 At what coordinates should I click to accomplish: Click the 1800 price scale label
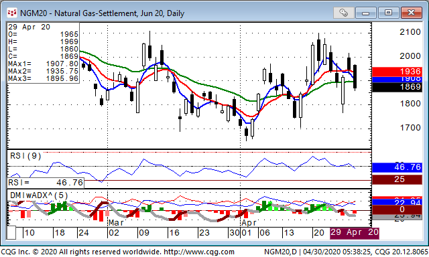pyautogui.click(x=410, y=104)
